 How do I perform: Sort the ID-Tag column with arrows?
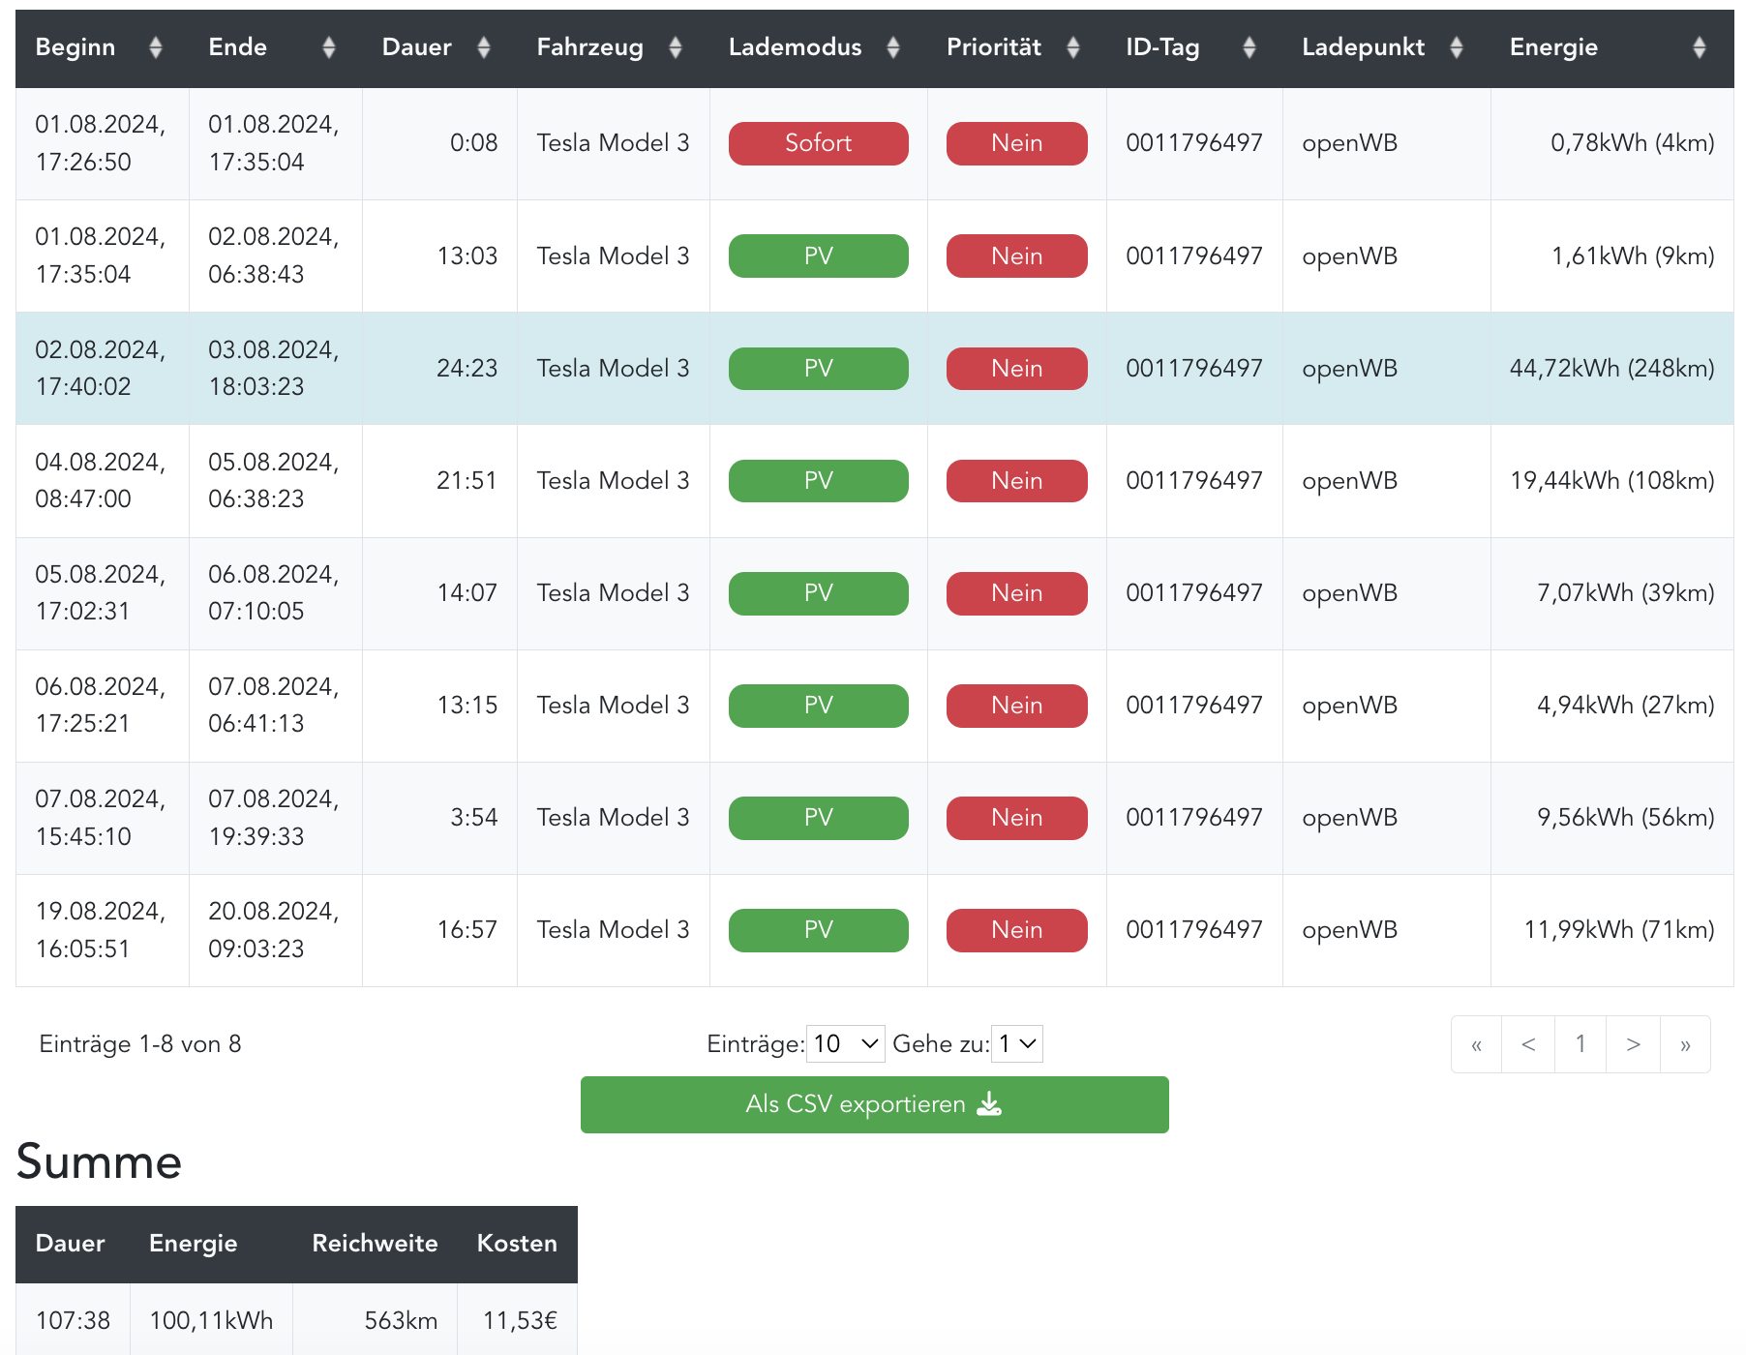(1249, 47)
